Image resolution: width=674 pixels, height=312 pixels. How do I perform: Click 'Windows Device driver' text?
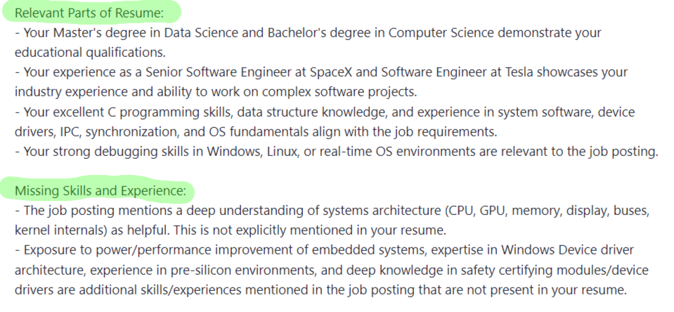coord(567,250)
